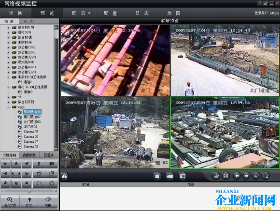Pan camera down-right with PTZ arrow
The width and height of the screenshot is (280, 211).
27,183
